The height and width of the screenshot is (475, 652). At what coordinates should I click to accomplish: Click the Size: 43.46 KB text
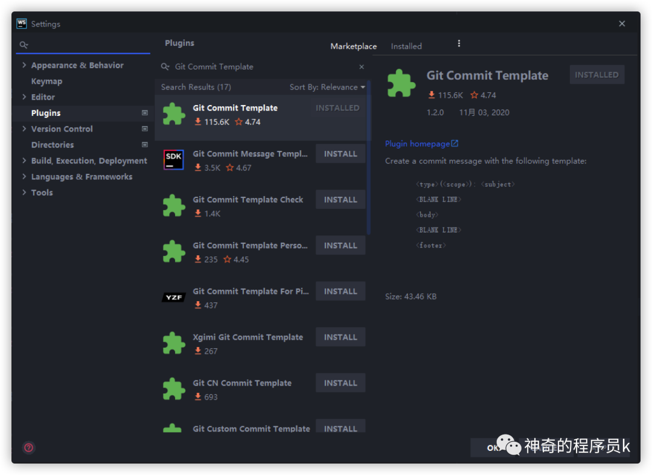411,296
